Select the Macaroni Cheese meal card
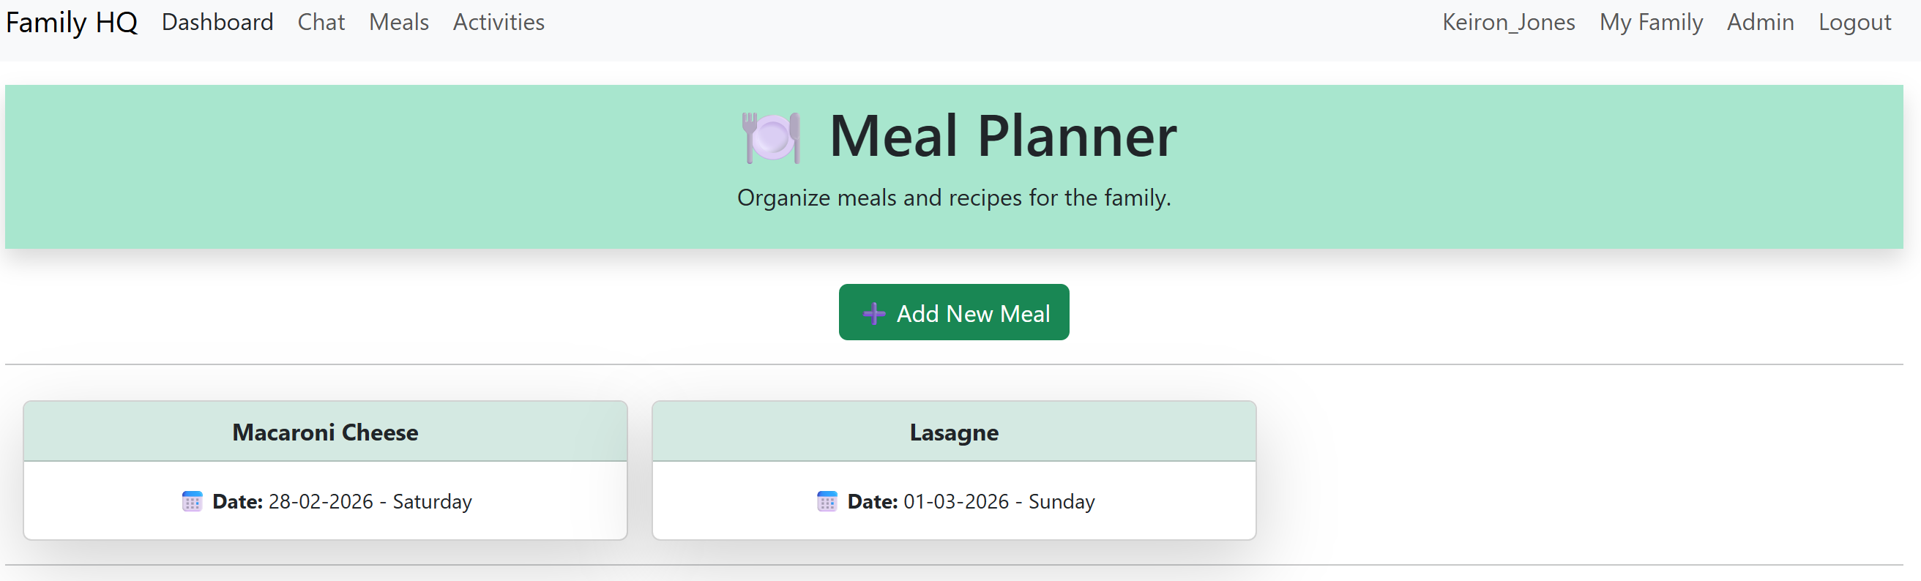Image resolution: width=1921 pixels, height=581 pixels. point(325,470)
